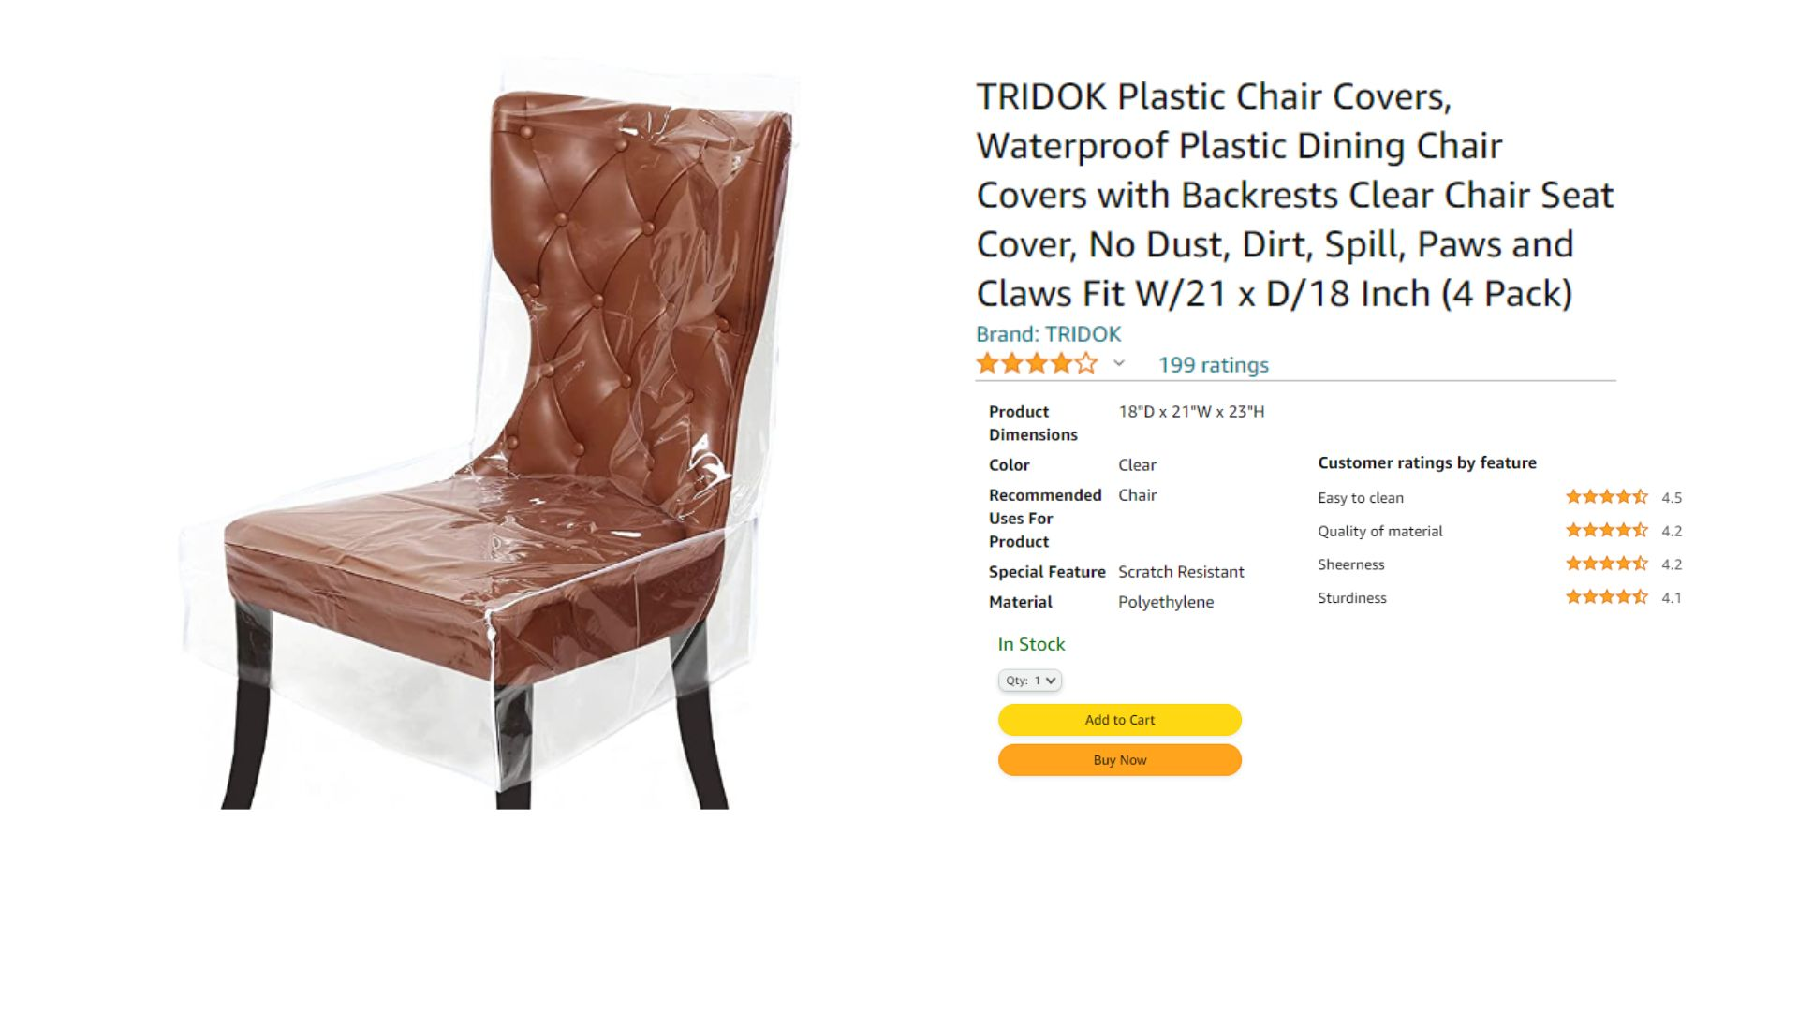The image size is (1798, 1011).
Task: Click the Customer ratings by feature heading
Action: [x=1427, y=462]
